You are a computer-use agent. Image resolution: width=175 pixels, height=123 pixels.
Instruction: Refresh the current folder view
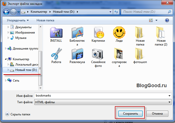116,12
